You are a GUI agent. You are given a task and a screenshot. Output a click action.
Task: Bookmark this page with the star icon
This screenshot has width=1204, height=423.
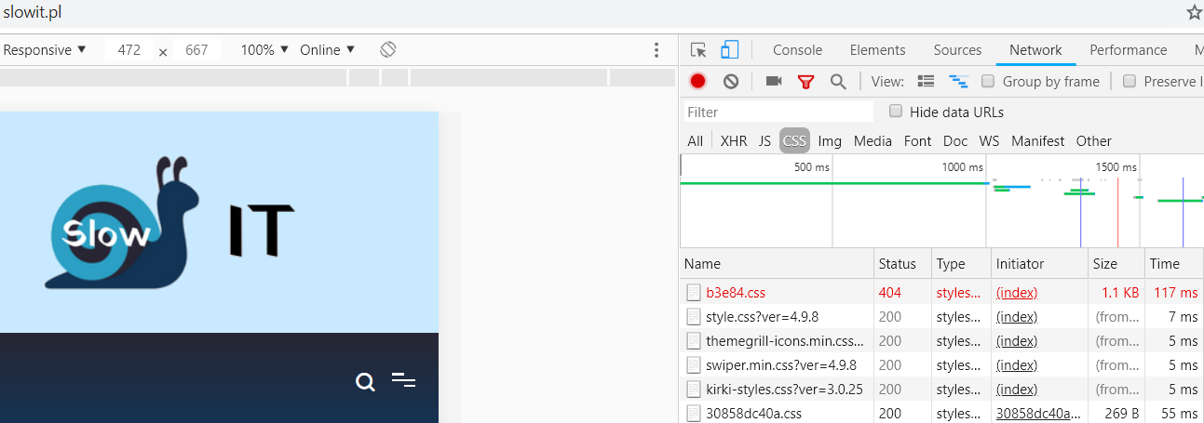[x=1194, y=12]
